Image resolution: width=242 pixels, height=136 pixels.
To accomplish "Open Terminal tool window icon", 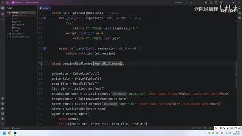I will click(3, 114).
